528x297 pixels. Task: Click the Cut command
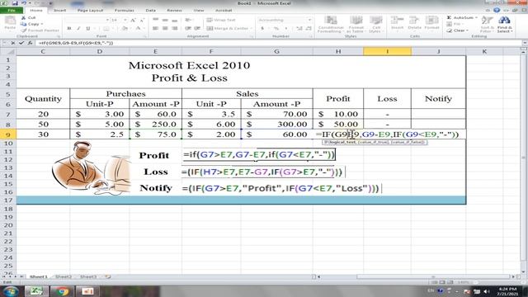pos(28,17)
